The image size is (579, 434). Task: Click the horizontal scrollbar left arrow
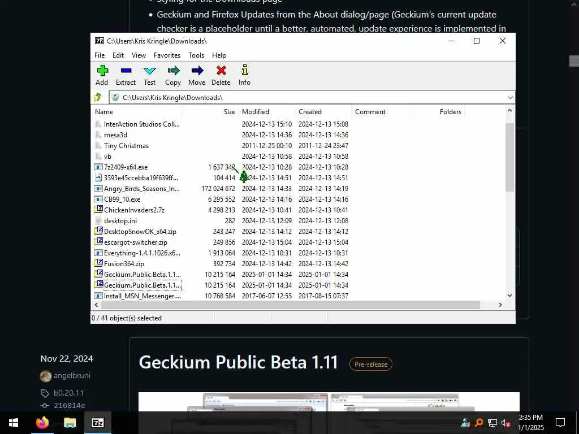coord(96,305)
